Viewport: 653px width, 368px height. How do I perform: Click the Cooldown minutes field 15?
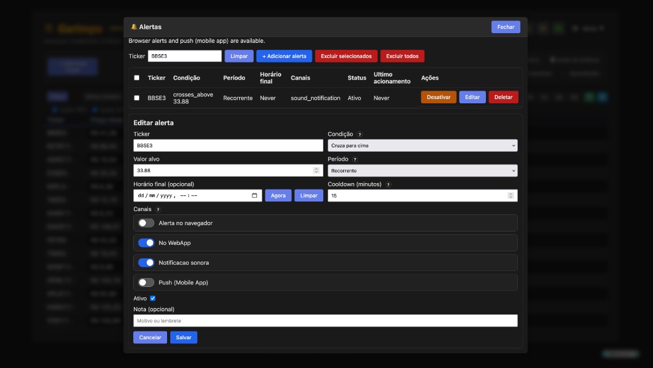click(x=422, y=195)
